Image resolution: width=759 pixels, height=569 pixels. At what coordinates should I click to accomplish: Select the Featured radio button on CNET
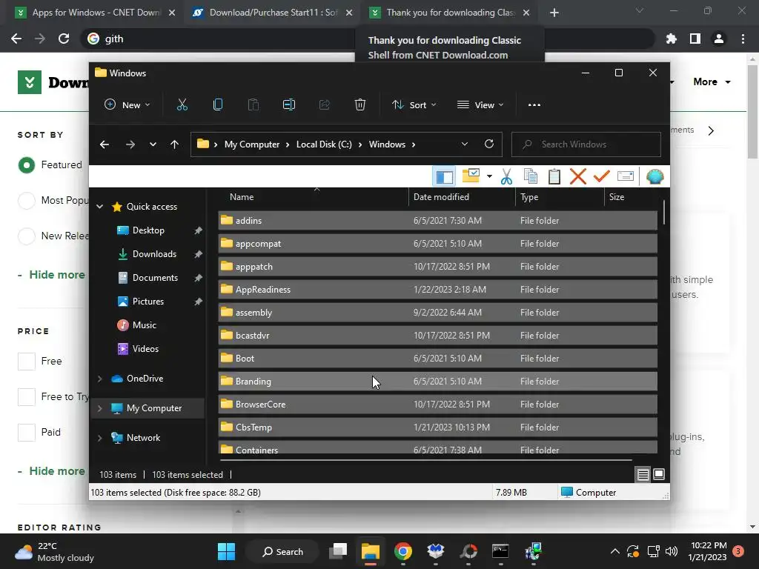pyautogui.click(x=27, y=165)
